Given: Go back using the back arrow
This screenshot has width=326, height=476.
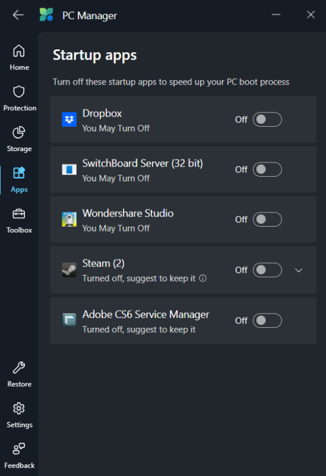Looking at the screenshot, I should (18, 14).
